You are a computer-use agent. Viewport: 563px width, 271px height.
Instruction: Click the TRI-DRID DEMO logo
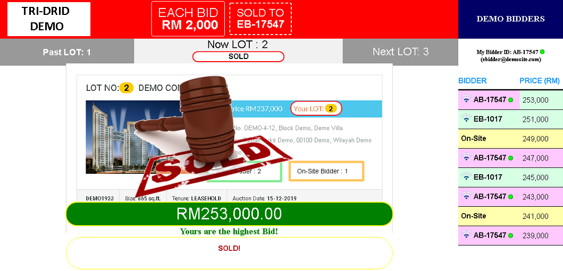[49, 19]
